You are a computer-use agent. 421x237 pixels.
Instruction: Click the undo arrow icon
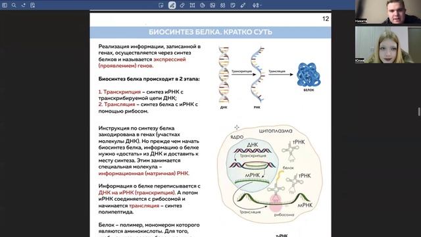pos(24,5)
